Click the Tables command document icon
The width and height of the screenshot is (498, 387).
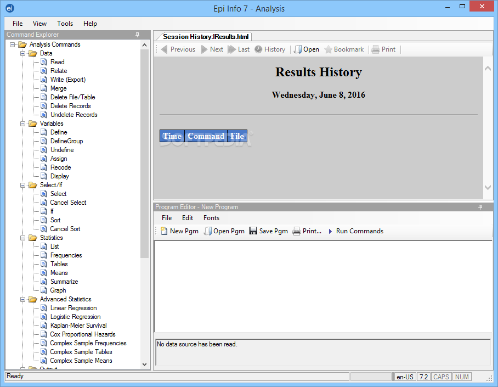pos(44,264)
